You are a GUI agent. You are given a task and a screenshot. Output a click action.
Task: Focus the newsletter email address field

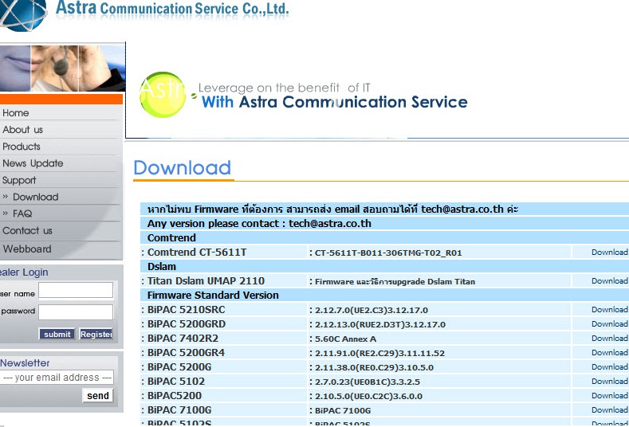[x=57, y=378]
